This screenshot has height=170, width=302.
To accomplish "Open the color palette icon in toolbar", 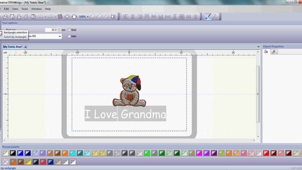I will pos(67,17).
